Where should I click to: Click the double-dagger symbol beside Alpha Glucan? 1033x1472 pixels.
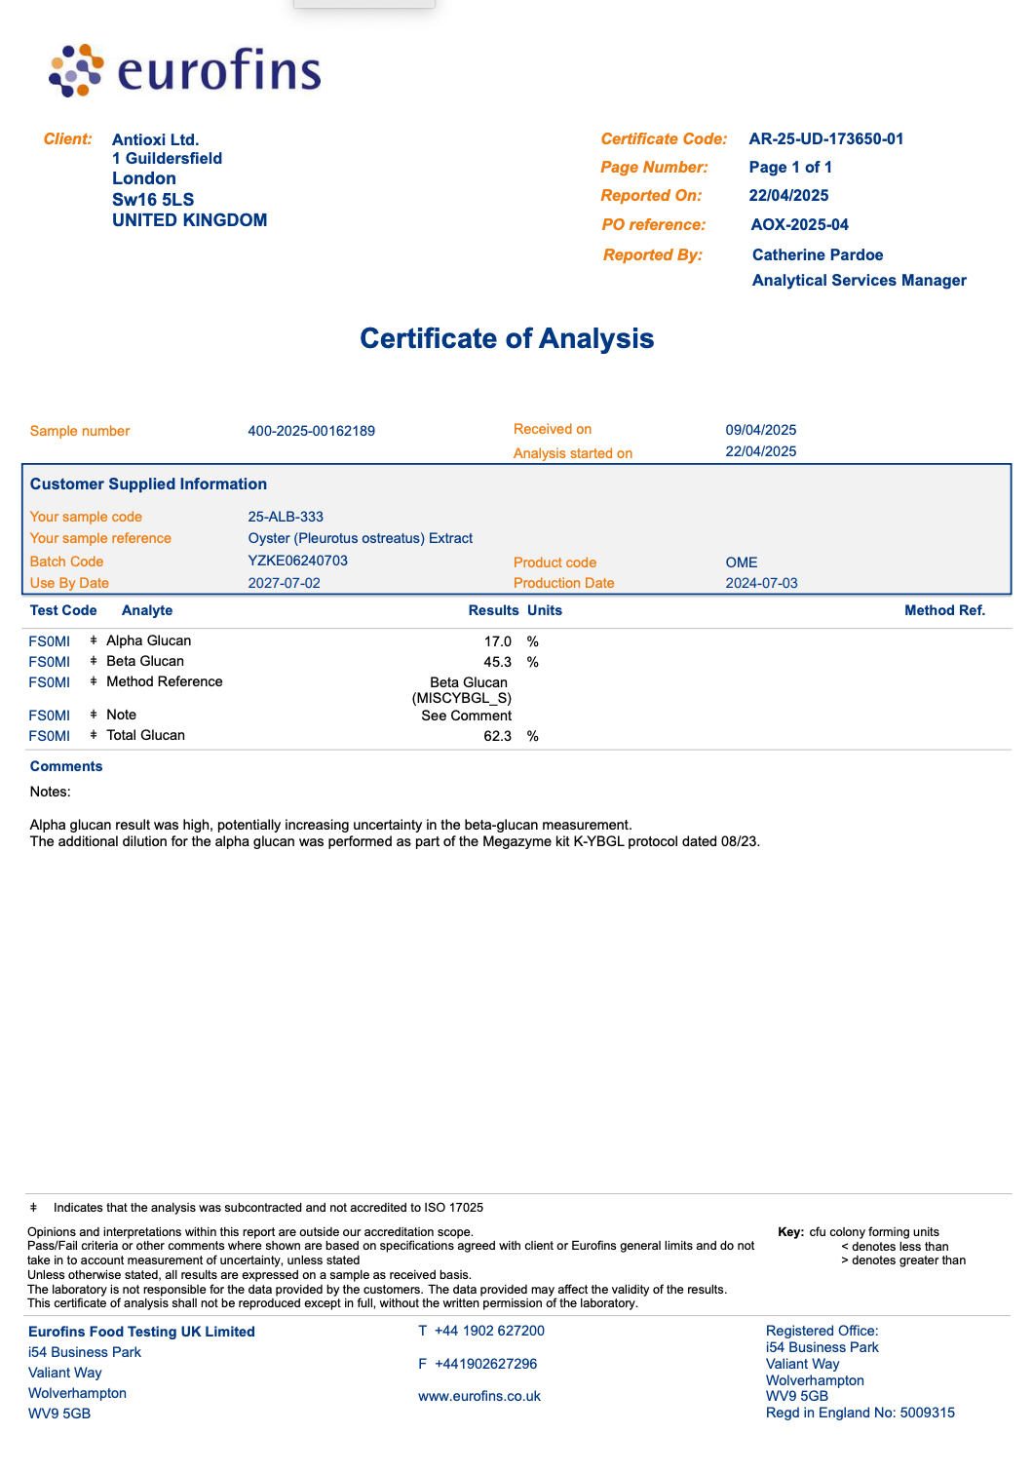pos(94,640)
